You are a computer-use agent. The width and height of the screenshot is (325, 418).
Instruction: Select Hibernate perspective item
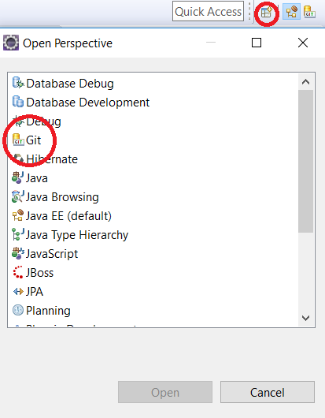(x=45, y=159)
